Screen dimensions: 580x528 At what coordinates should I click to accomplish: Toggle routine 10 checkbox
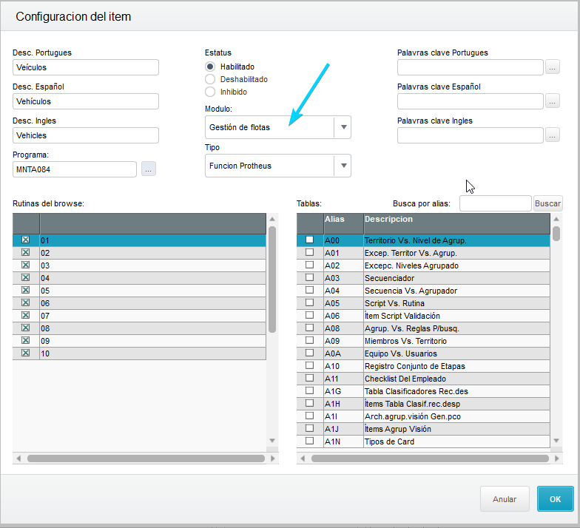click(25, 353)
